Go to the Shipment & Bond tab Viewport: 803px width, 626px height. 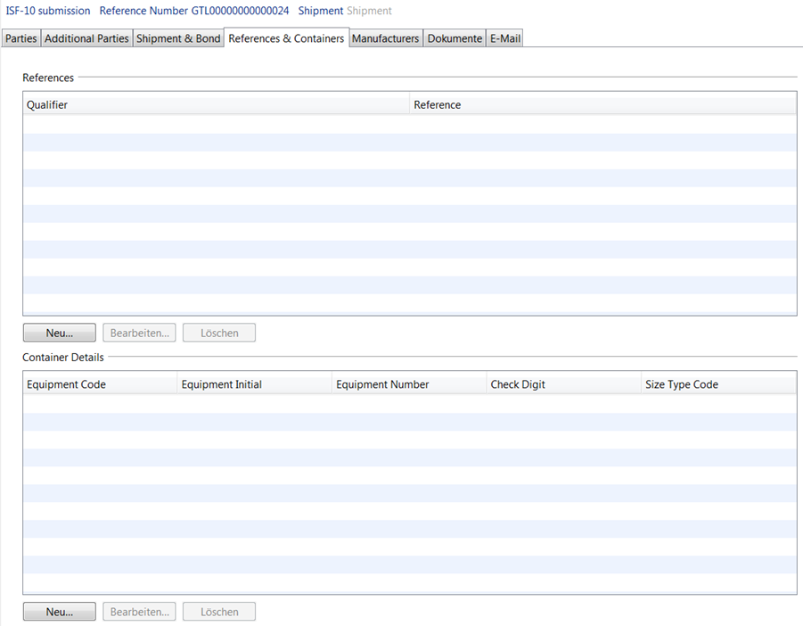click(x=178, y=38)
